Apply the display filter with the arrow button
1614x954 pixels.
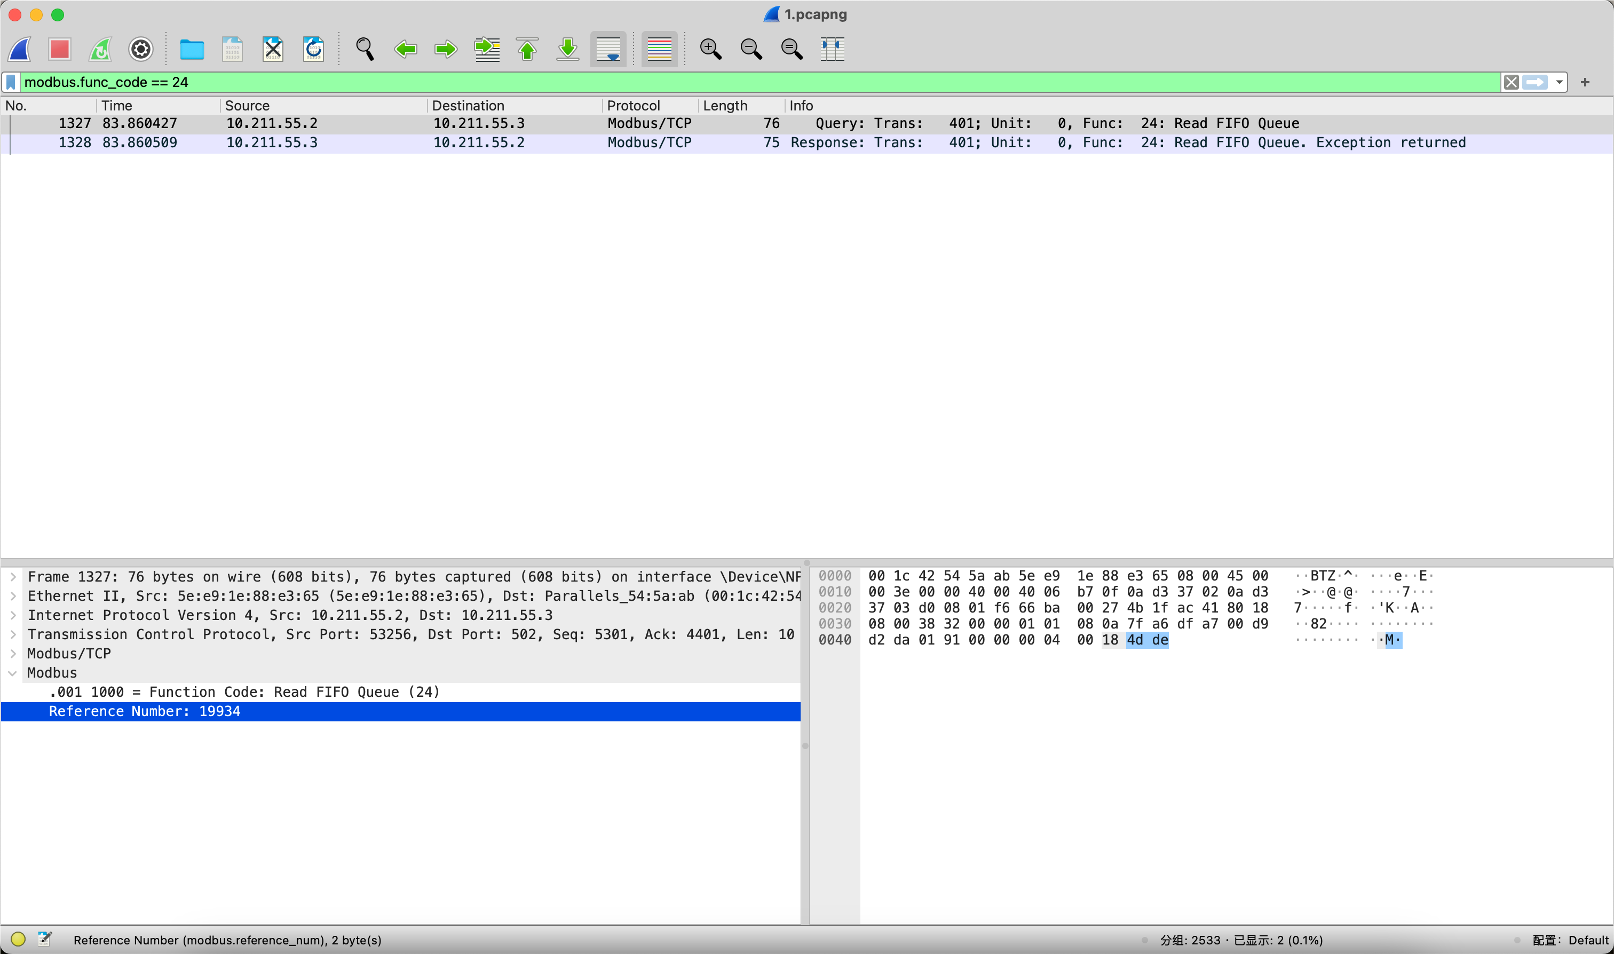pos(1536,82)
